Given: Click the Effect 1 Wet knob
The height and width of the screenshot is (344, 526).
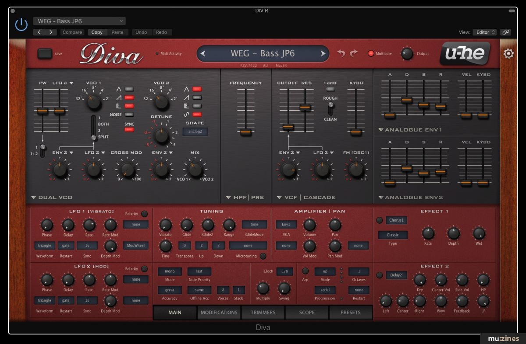Looking at the screenshot, I should pyautogui.click(x=479, y=233).
